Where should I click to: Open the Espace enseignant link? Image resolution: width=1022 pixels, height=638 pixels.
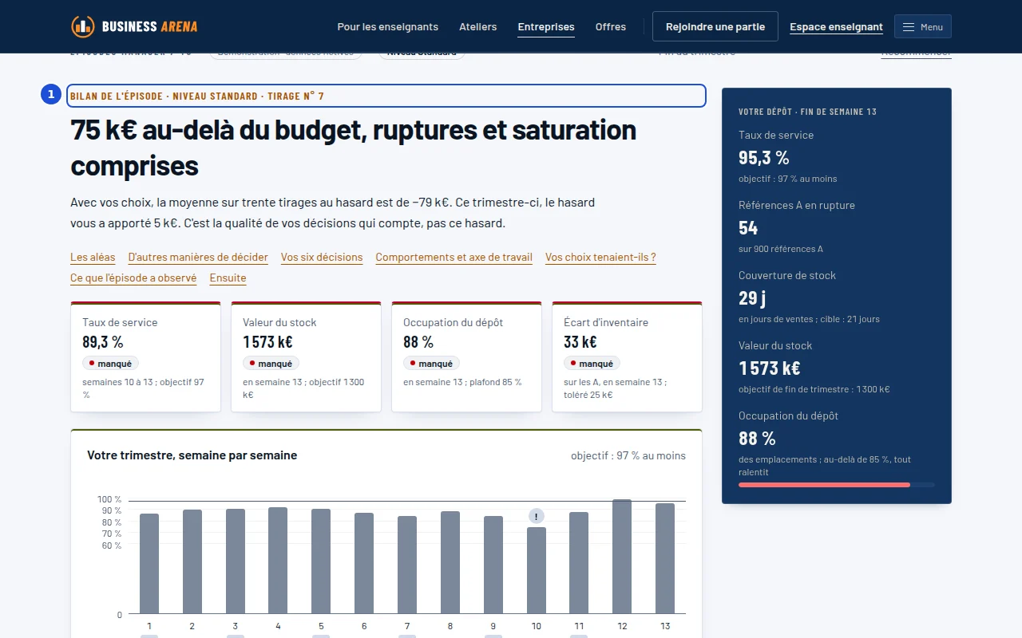pyautogui.click(x=836, y=26)
